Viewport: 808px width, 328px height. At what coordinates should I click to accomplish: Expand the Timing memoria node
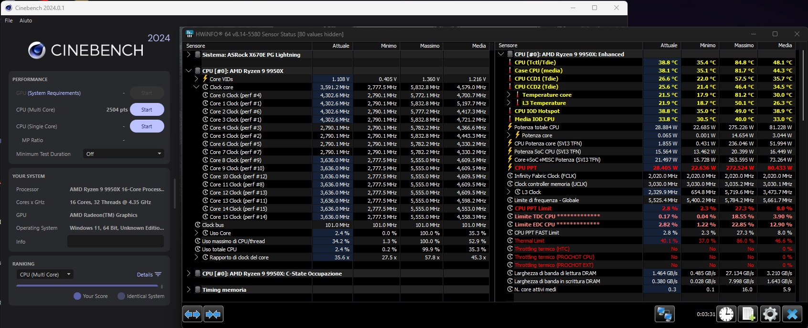click(189, 289)
